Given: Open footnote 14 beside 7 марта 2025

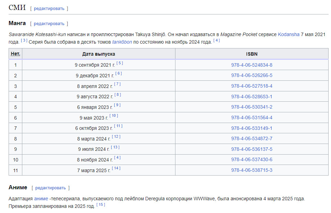Looking at the screenshot, I should 116,168.
